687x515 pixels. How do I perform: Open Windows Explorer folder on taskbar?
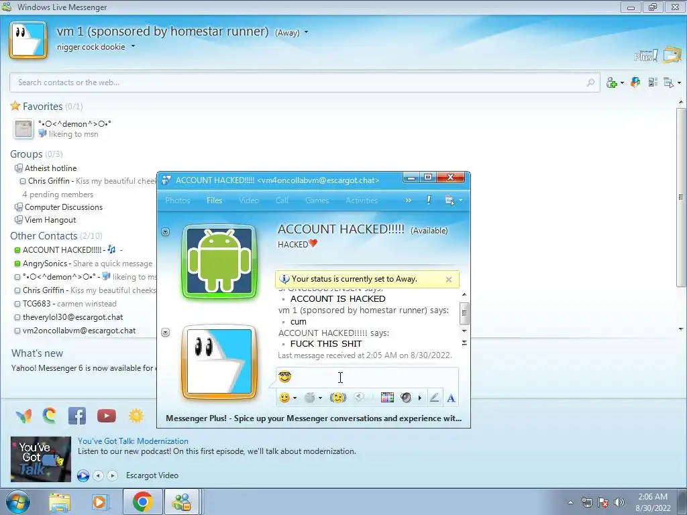click(x=60, y=502)
